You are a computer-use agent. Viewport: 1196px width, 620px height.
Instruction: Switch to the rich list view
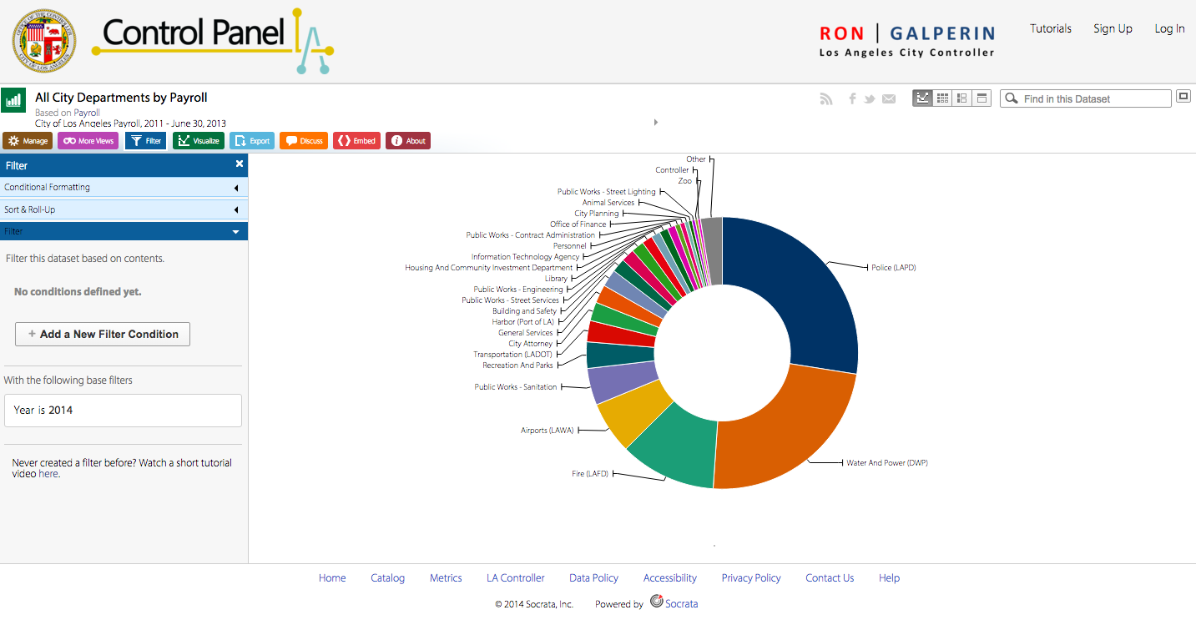tap(962, 98)
